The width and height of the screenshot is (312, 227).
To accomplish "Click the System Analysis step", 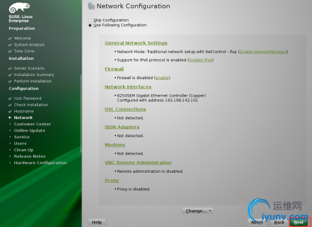I will coord(29,45).
